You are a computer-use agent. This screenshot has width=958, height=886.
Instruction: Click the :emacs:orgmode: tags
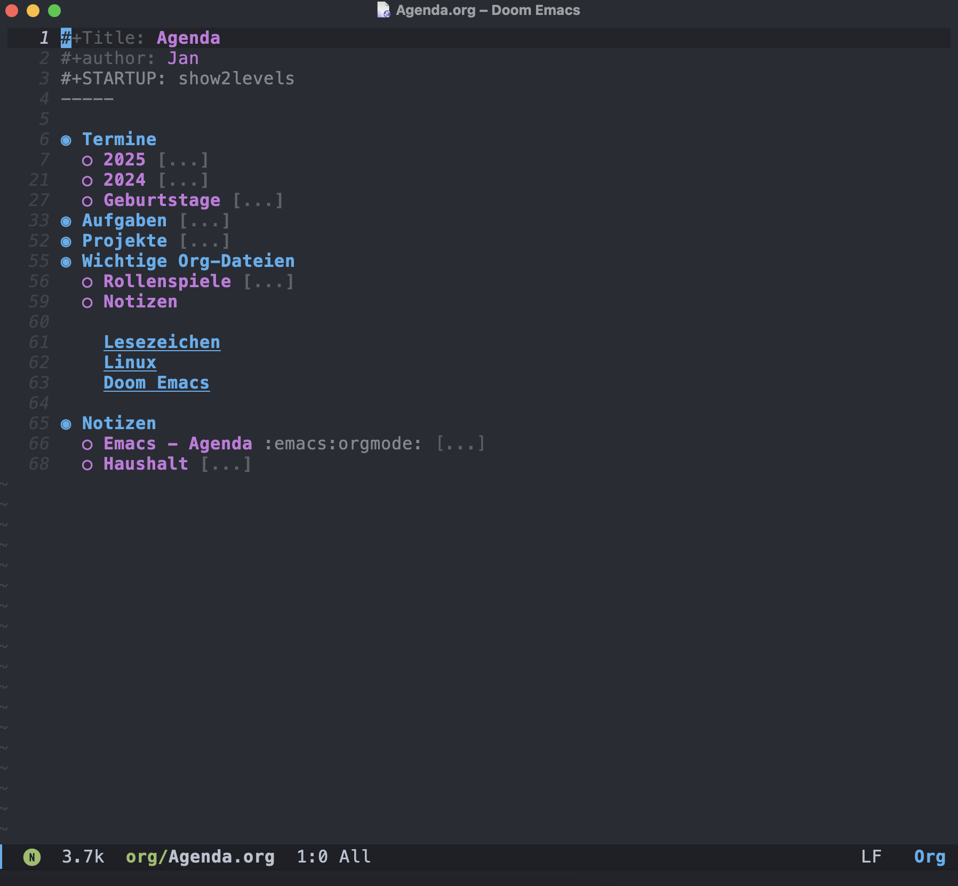coord(343,444)
